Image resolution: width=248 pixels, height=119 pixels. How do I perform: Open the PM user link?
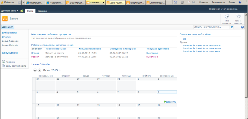[184, 39]
